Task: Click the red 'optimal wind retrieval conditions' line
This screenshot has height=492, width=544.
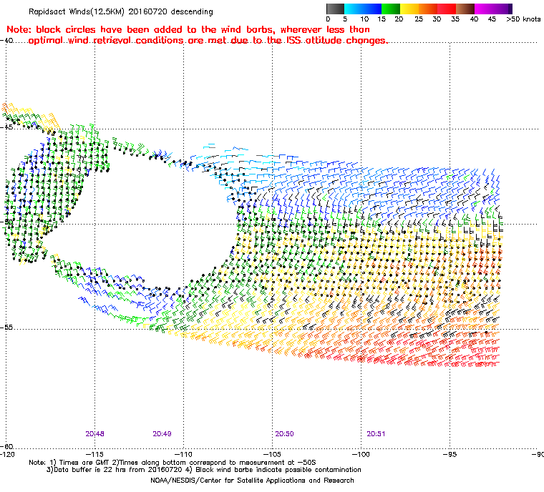Action: click(208, 41)
